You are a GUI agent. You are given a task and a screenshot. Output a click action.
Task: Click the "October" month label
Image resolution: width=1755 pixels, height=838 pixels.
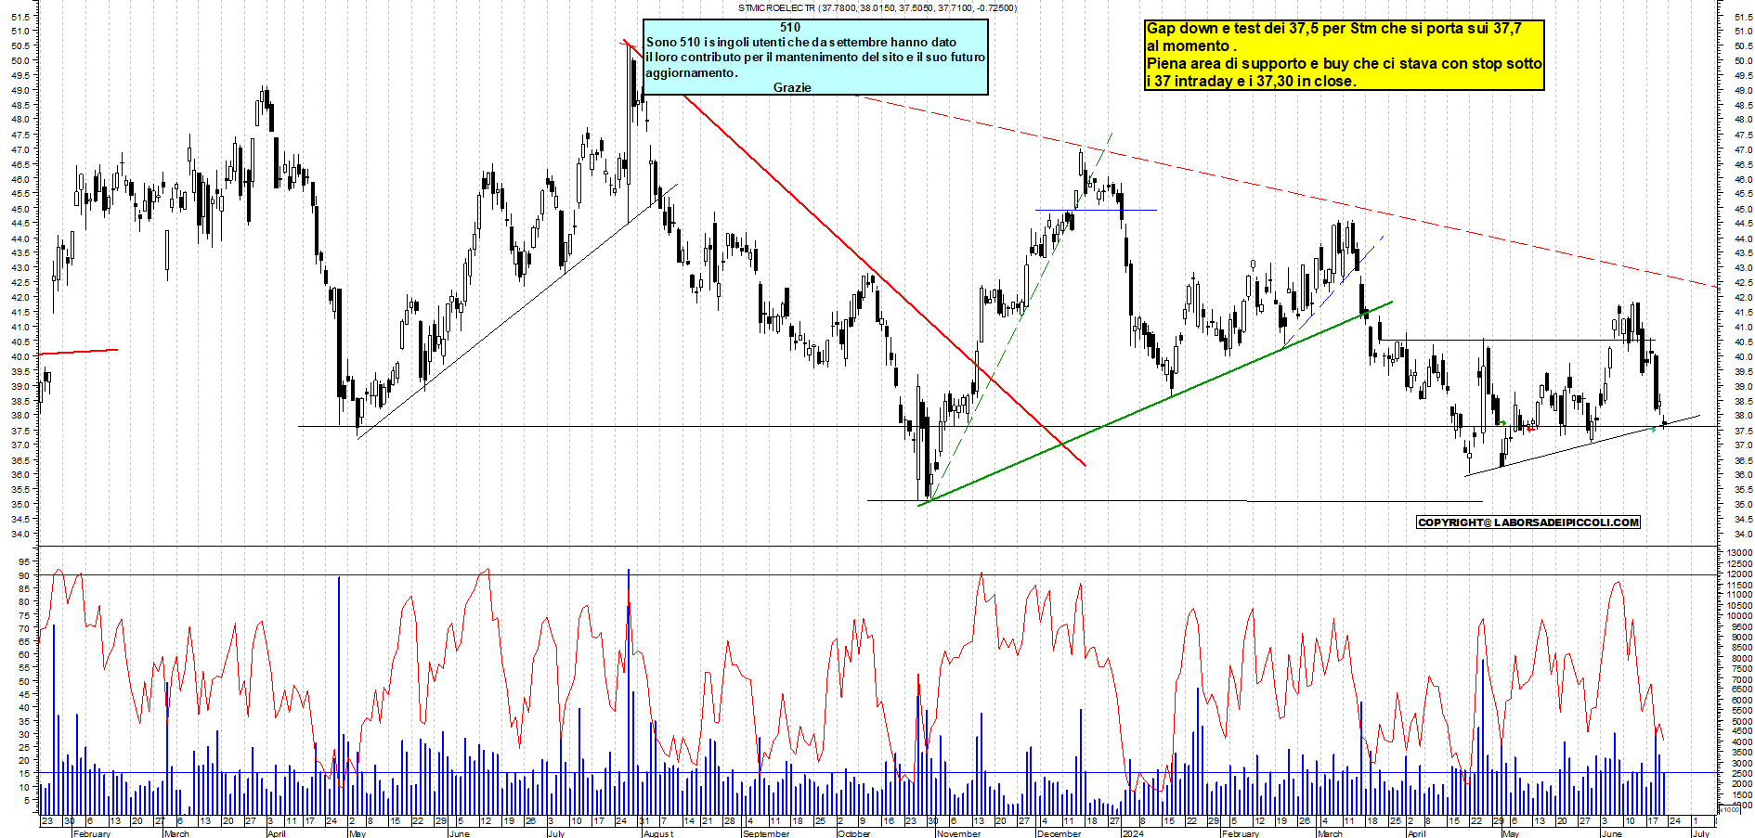(854, 833)
